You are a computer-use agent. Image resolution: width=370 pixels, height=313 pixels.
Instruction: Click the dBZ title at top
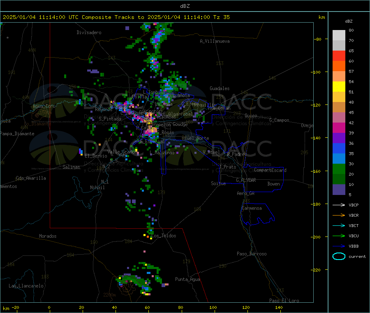185,6
